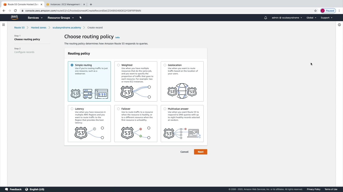Select the Simple routing radio button
Screen dimensions: 343x192
pos(72,65)
